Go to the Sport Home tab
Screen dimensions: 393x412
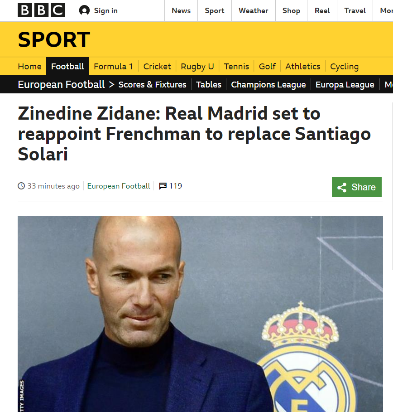[x=29, y=66]
